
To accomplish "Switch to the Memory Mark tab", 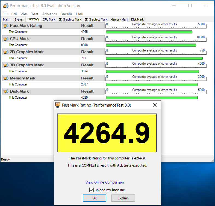I will 119,19.
